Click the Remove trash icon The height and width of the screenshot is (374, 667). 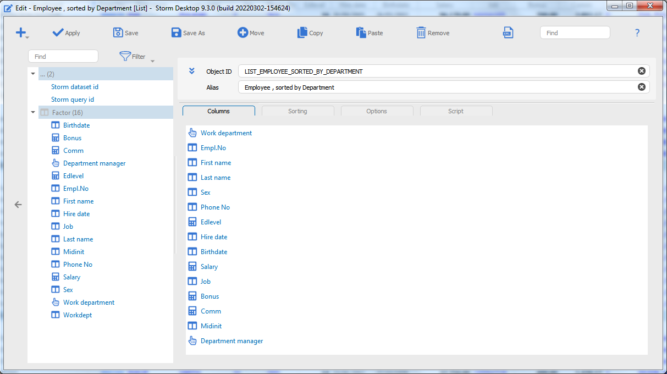[x=433, y=33]
